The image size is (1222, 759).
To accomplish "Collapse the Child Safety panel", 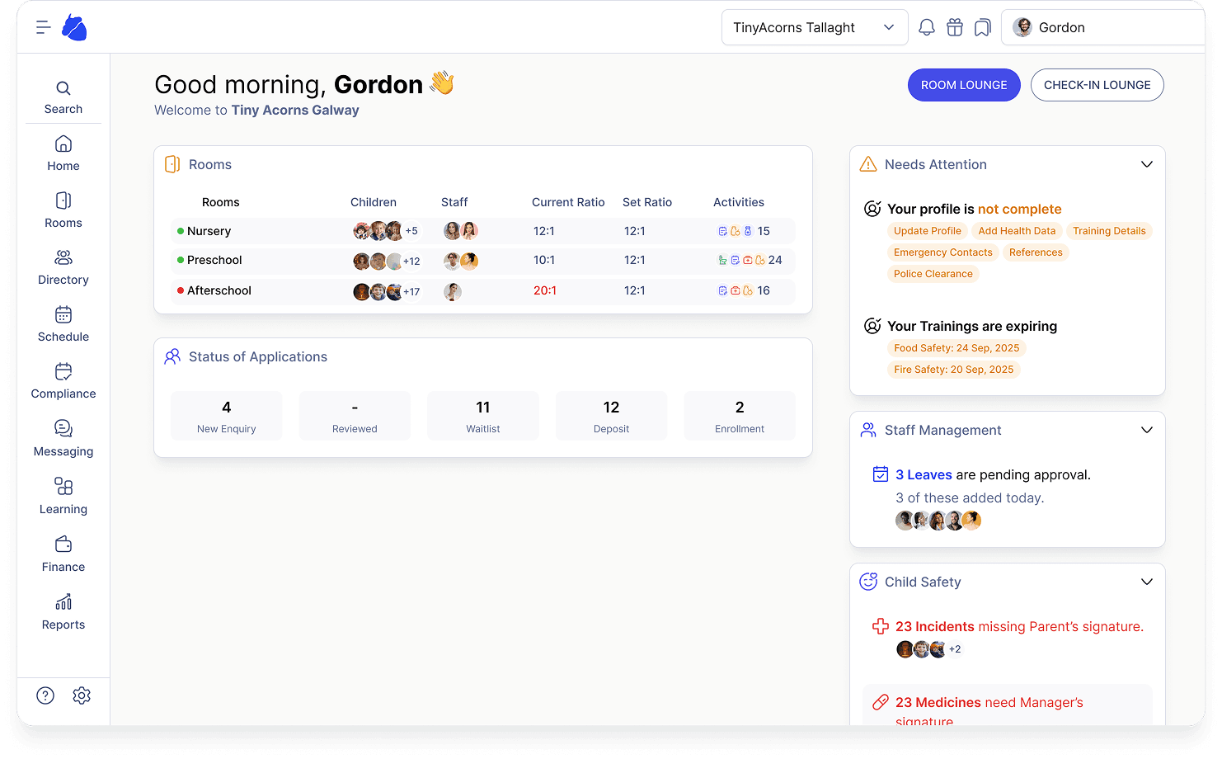I will [1147, 582].
